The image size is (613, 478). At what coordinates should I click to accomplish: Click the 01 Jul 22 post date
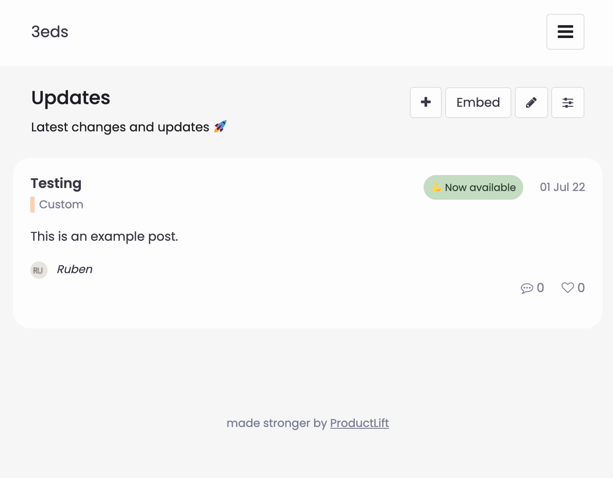point(562,187)
